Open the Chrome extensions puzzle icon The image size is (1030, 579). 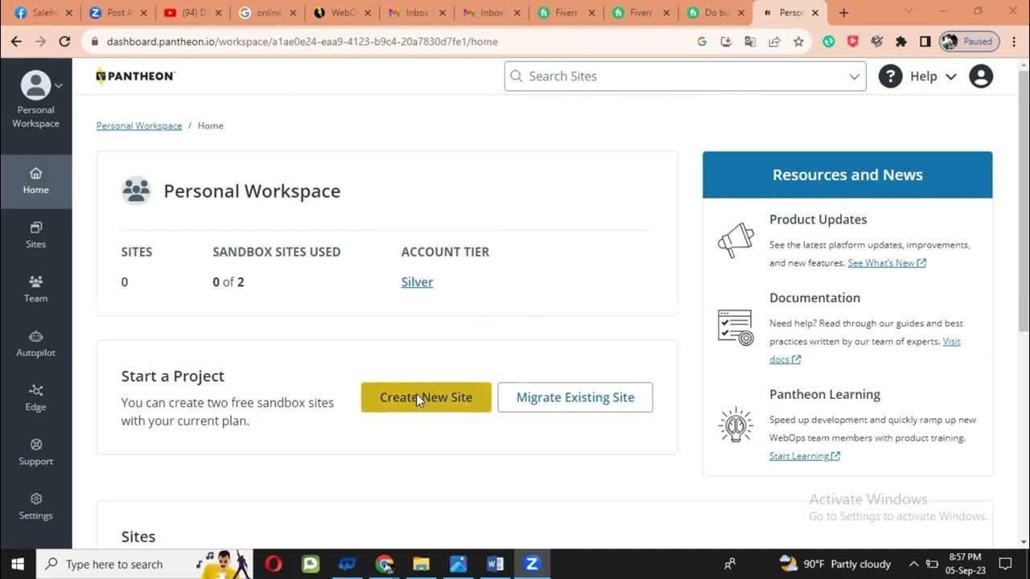(901, 42)
